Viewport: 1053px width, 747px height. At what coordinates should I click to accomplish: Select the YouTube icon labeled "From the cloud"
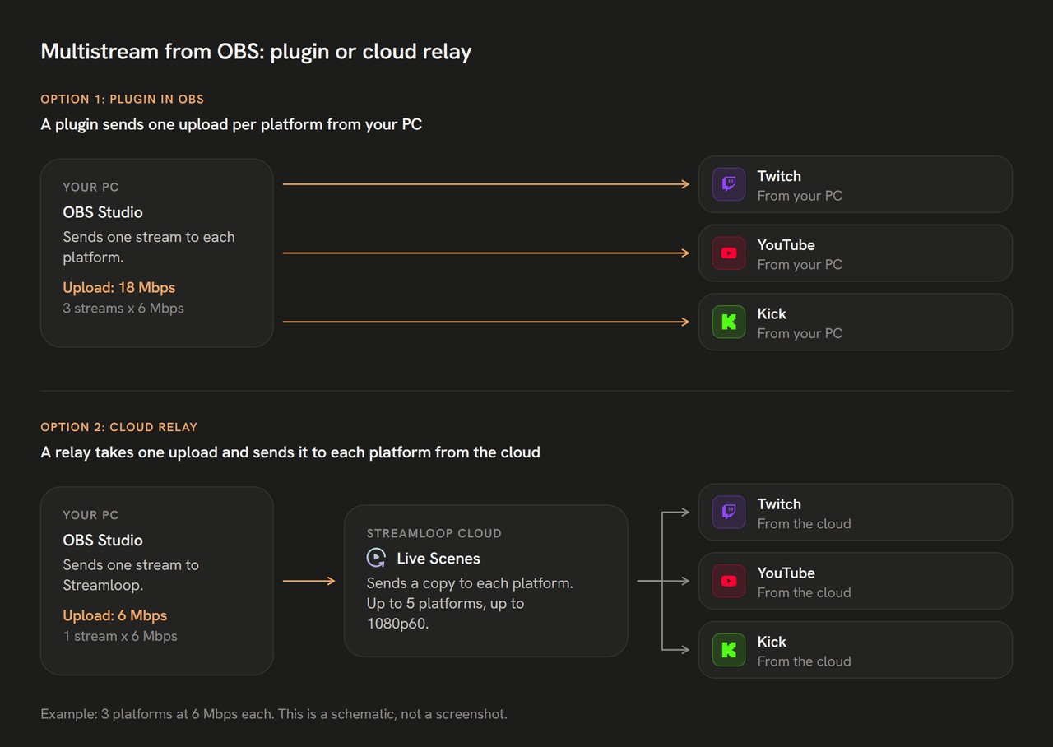click(x=729, y=581)
